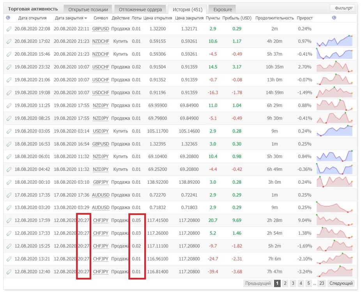Image resolution: width=361 pixels, height=292 pixels.
Task: Click the tag icon of the USDJPY 19.08.2020 03:05 trade
Action: pyautogui.click(x=9, y=131)
